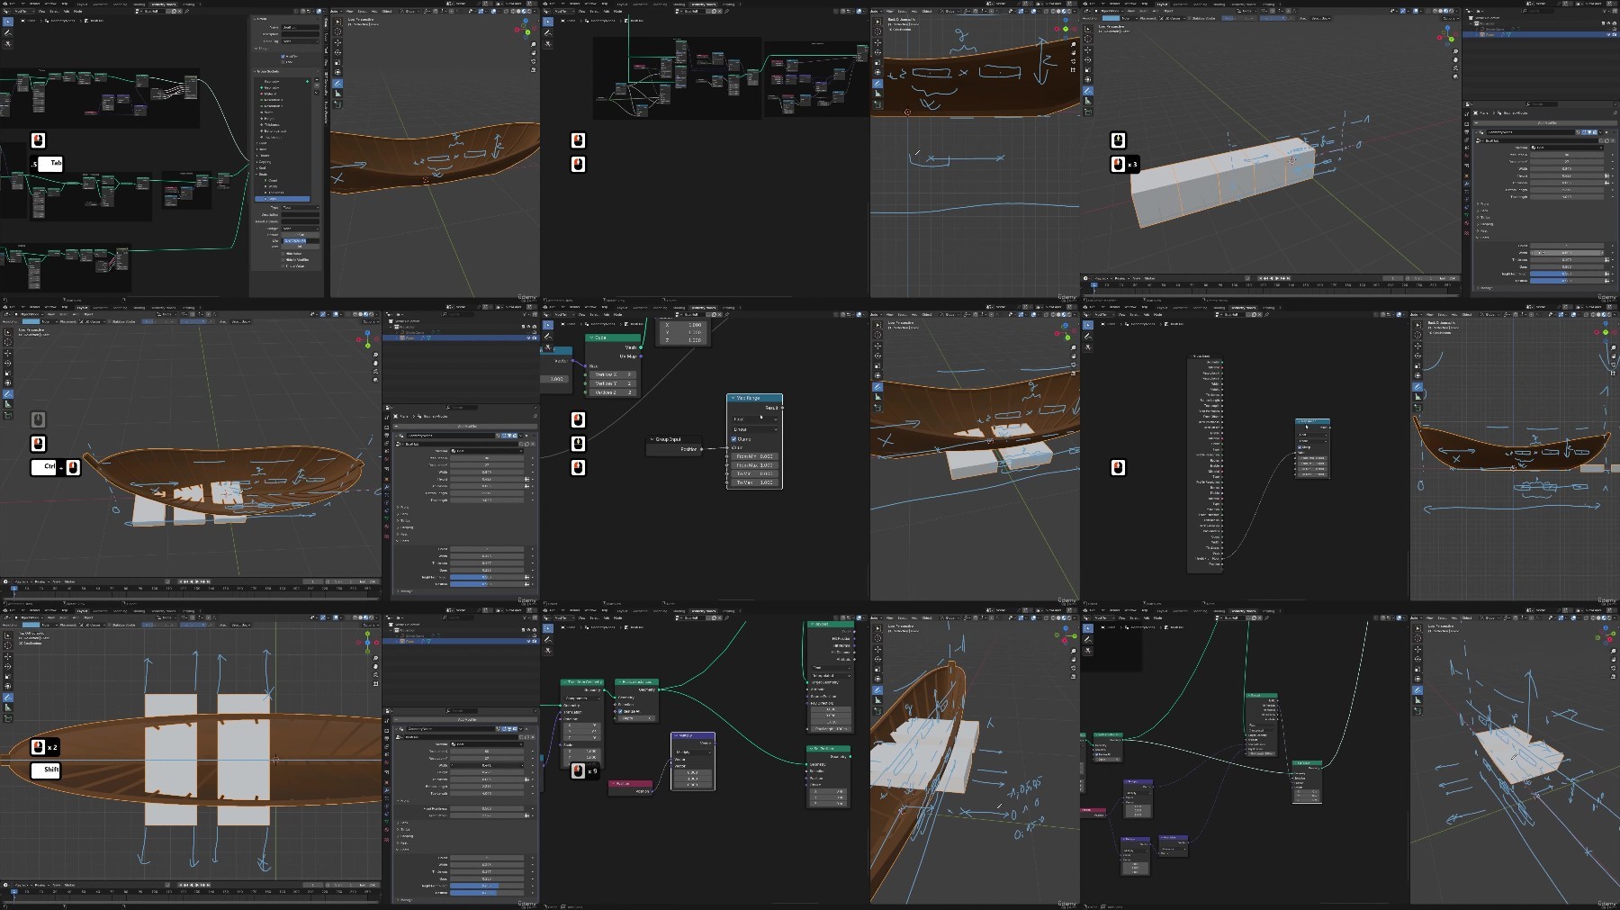
Task: Toggle visibility eye of selected outliner object beside Ctrl-overlay viewport
Action: (527, 338)
